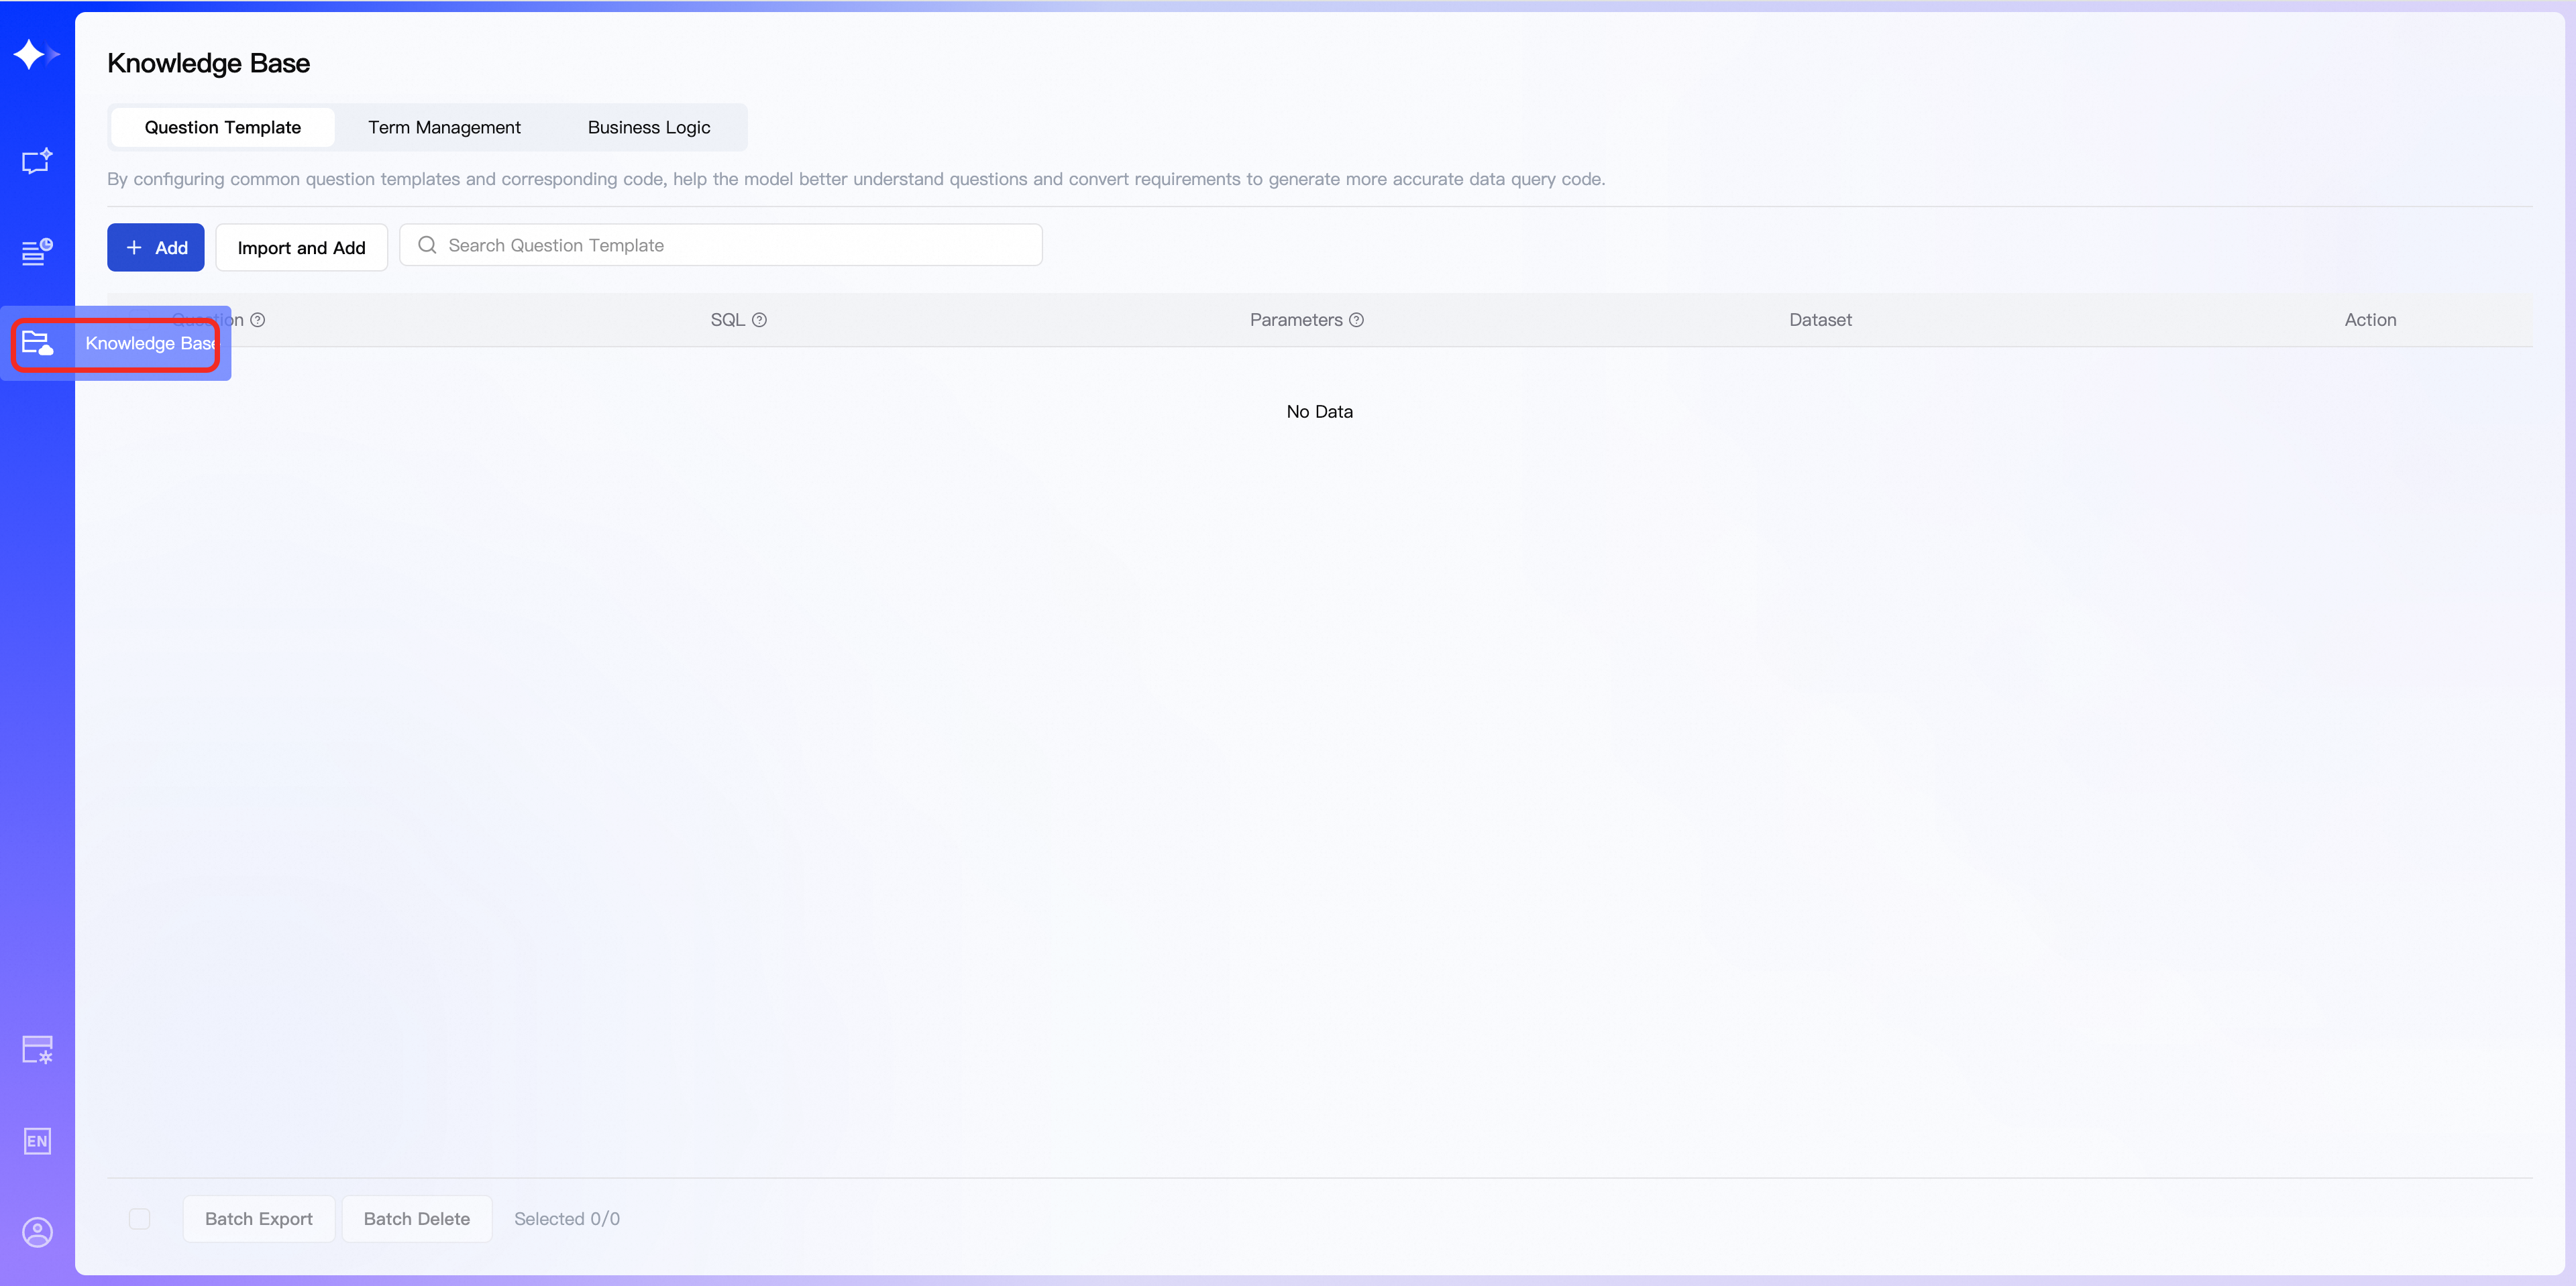The height and width of the screenshot is (1286, 2576).
Task: Focus the Search Question Template field
Action: 721,245
